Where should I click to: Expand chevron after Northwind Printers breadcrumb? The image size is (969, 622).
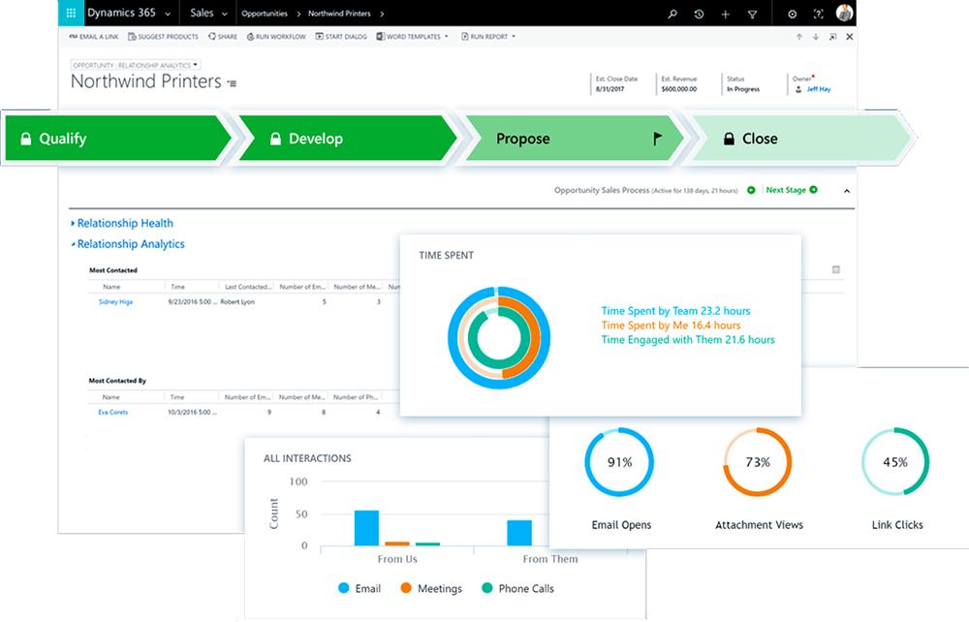pyautogui.click(x=382, y=14)
